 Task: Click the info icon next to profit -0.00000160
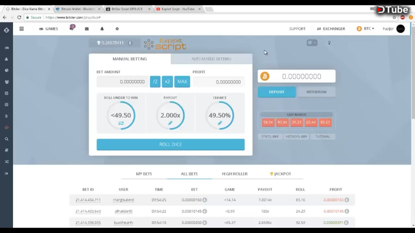(347, 200)
